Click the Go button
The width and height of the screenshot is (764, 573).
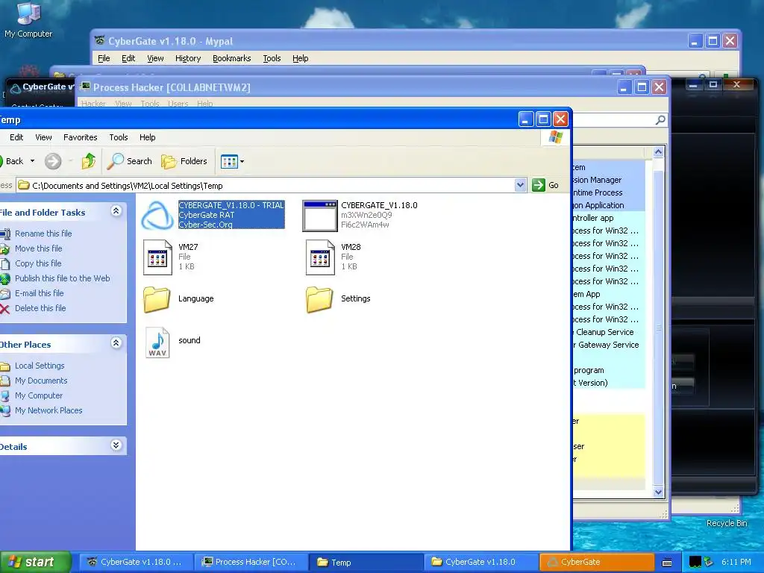pyautogui.click(x=545, y=185)
